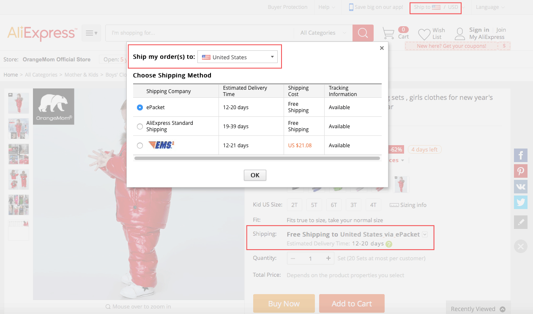Open Buyer Protection link in top bar
The height and width of the screenshot is (314, 533).
click(x=287, y=7)
